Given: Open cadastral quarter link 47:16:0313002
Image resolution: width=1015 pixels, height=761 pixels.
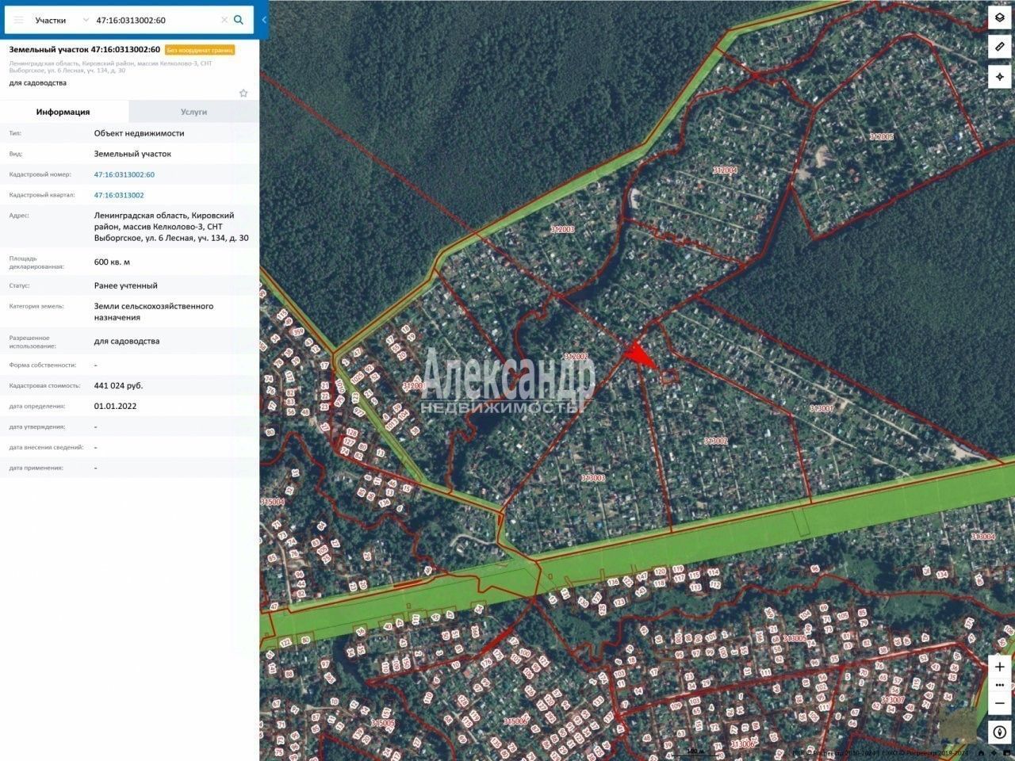Looking at the screenshot, I should coord(119,195).
